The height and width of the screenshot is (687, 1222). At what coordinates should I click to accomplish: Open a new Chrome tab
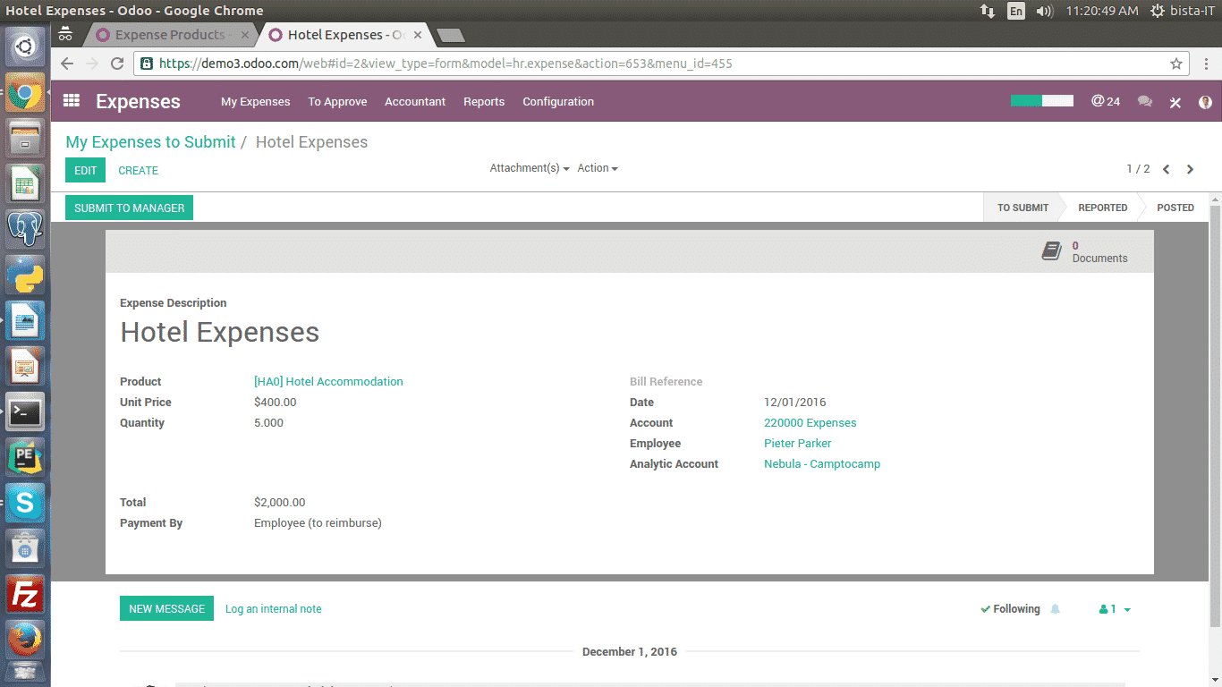pos(451,36)
